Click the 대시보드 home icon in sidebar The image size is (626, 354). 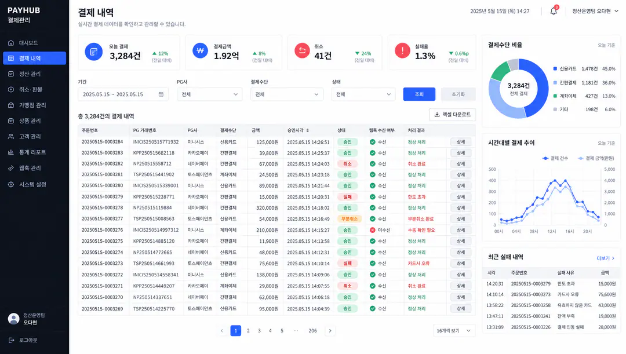[x=11, y=43]
